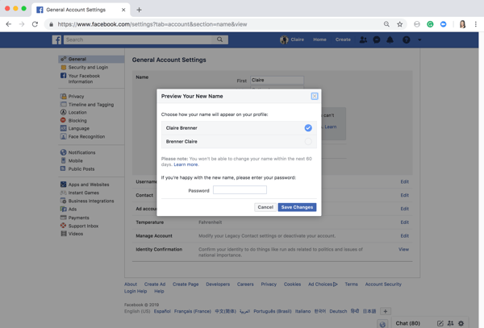Open Payments settings
The width and height of the screenshot is (484, 328).
tap(78, 218)
